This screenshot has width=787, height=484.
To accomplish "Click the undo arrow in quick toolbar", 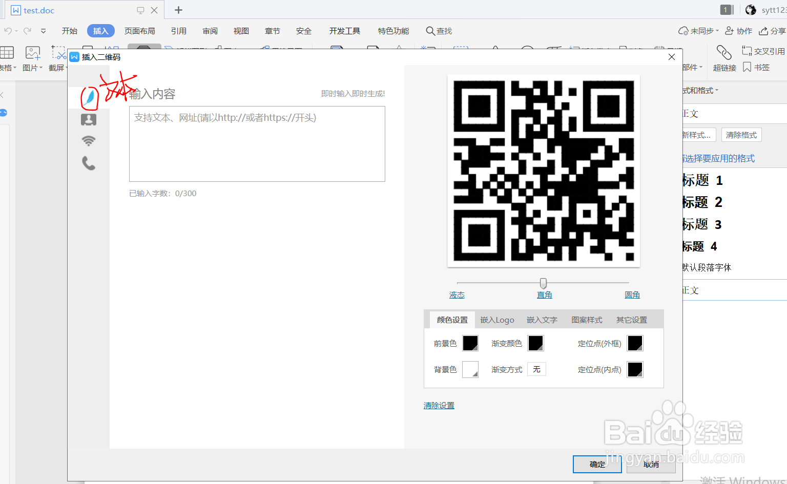I will point(8,31).
